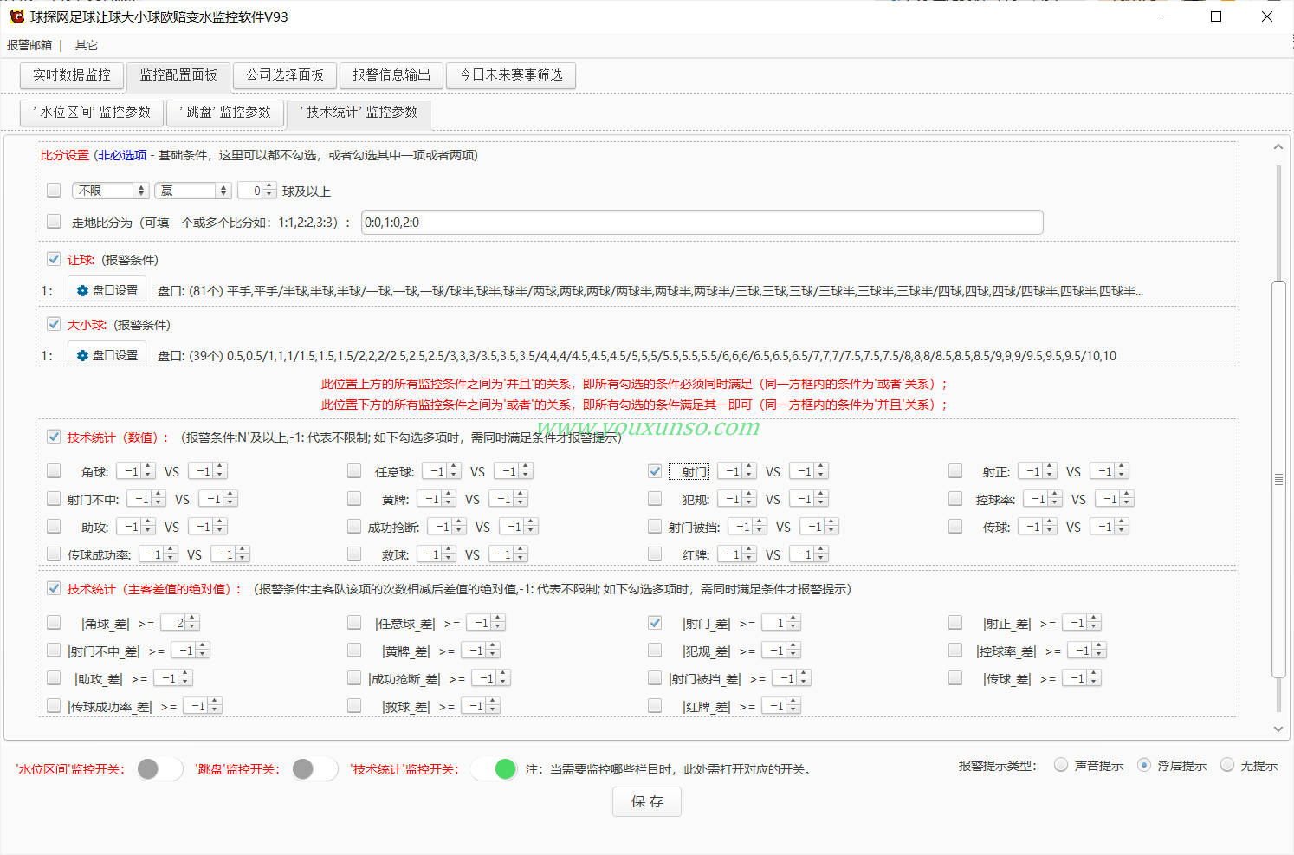
Task: Click the |红牌_差| value stepper
Action: (781, 706)
